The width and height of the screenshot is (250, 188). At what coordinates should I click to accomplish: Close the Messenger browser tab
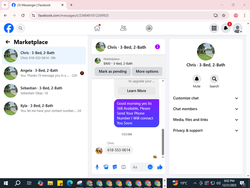[x=62, y=5]
